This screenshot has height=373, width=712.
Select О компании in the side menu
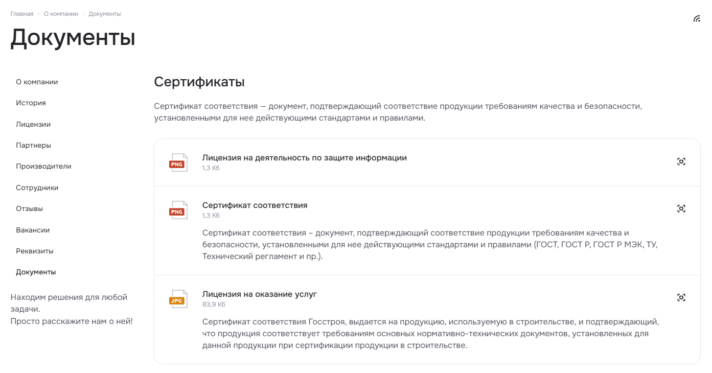(x=37, y=82)
